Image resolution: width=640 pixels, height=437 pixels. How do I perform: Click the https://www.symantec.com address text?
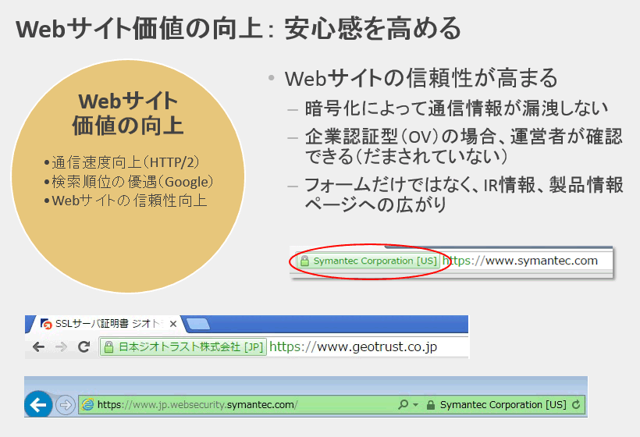520,261
